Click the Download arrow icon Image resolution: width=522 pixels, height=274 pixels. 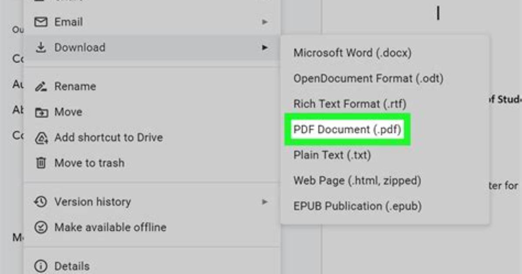(41, 47)
